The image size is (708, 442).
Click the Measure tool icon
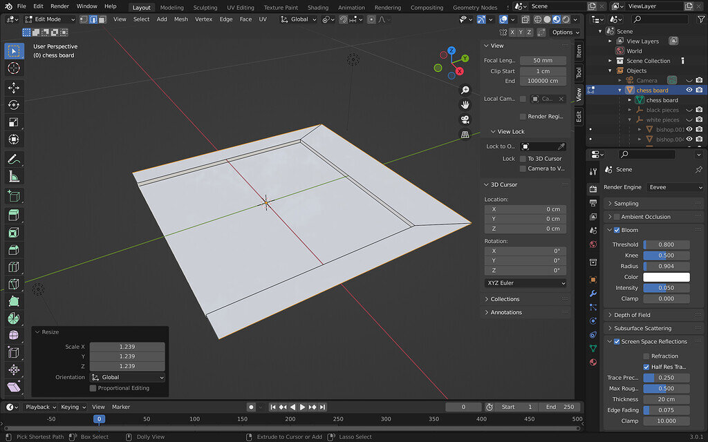click(14, 176)
